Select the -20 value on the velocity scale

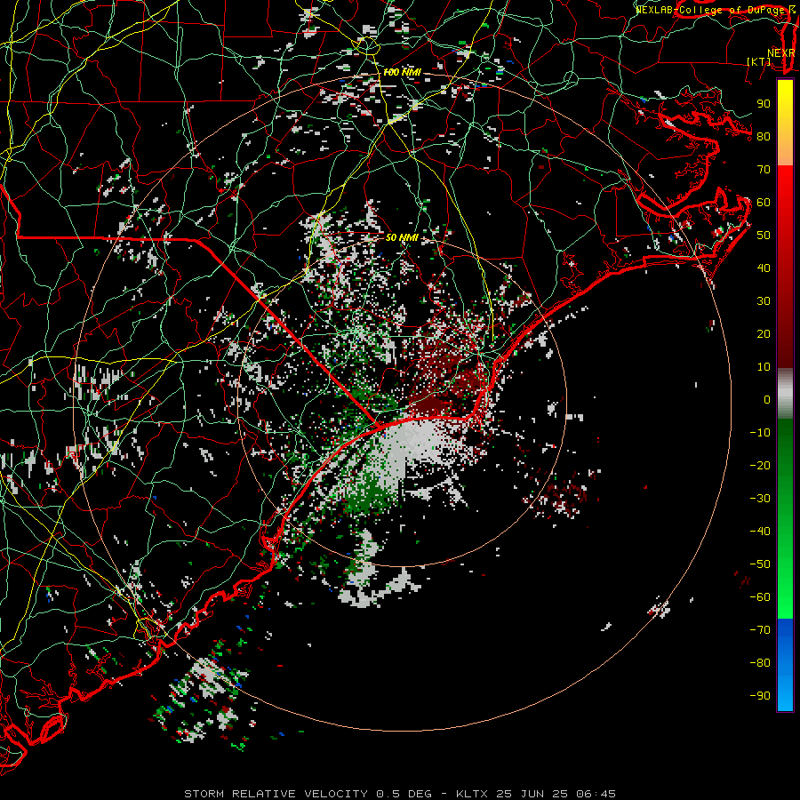[760, 465]
